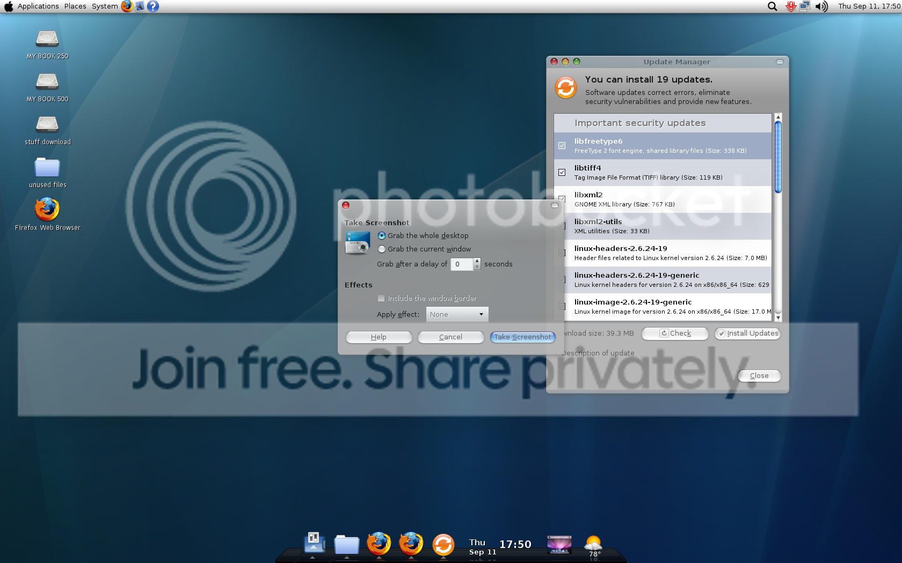Open the stuff download drive icon

click(47, 125)
